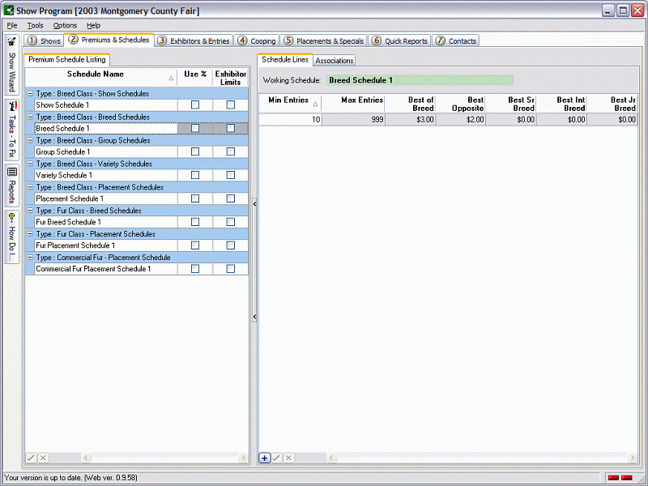Check Exhibitor Limits for Breed Schedule 1
Image resolution: width=648 pixels, height=486 pixels.
click(x=230, y=128)
